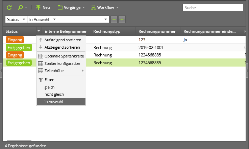Click the right panel collapse handle
The height and width of the screenshot is (149, 249).
(247, 70)
